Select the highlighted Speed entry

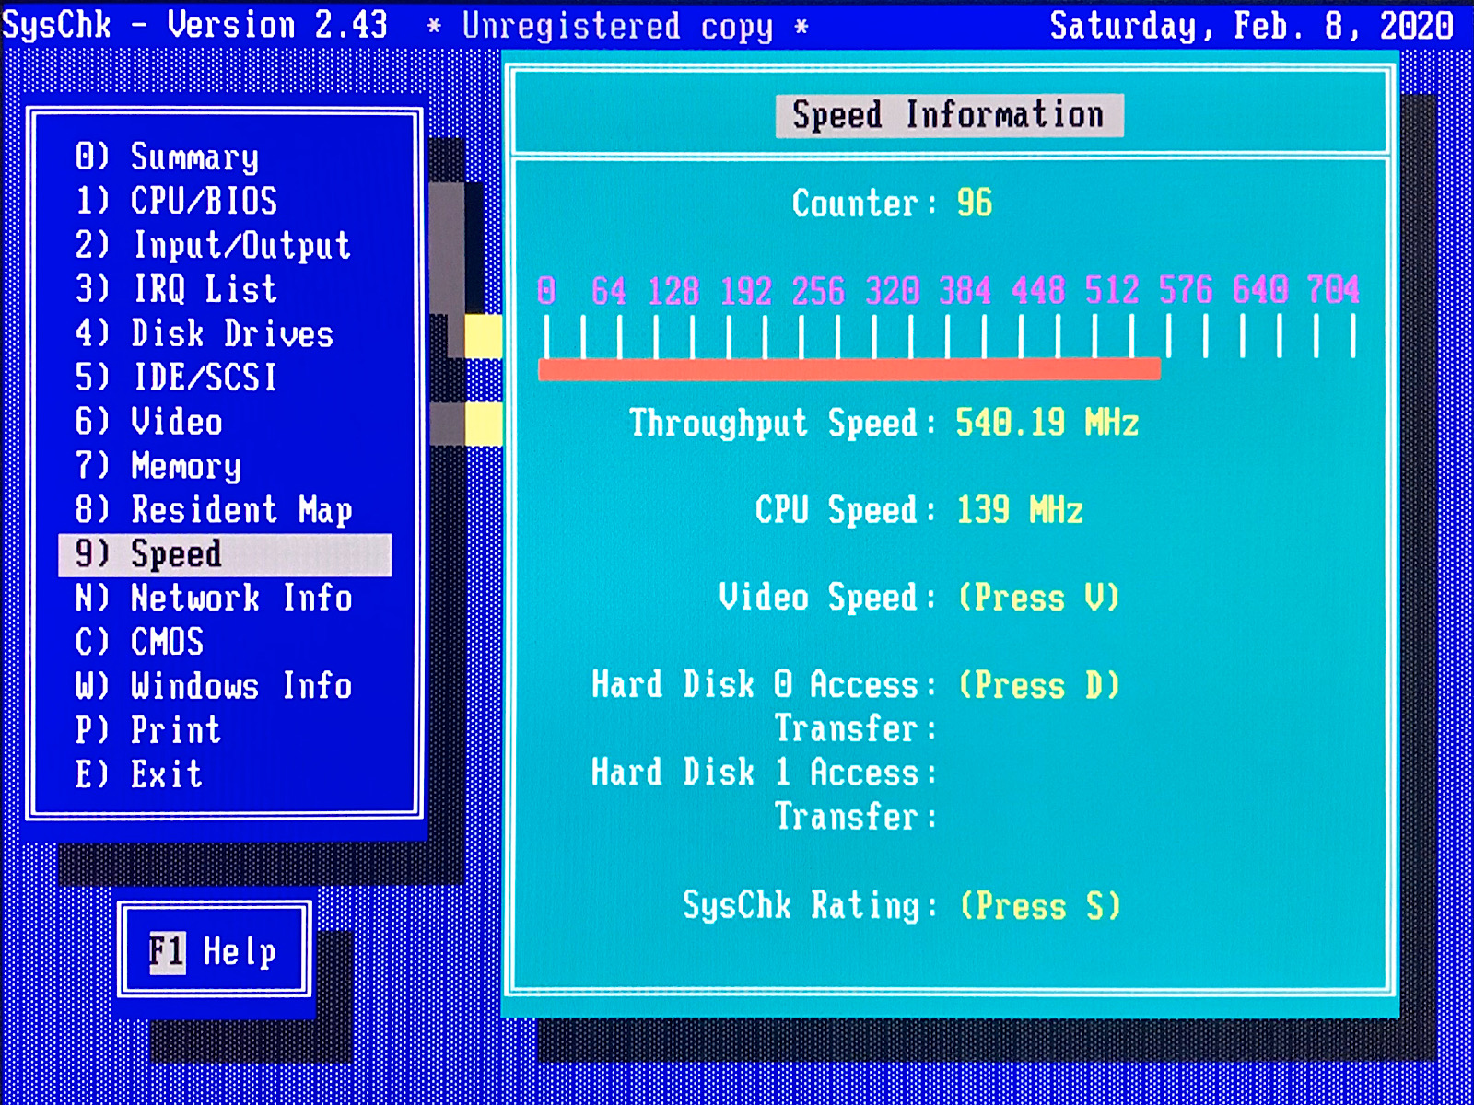coord(225,554)
